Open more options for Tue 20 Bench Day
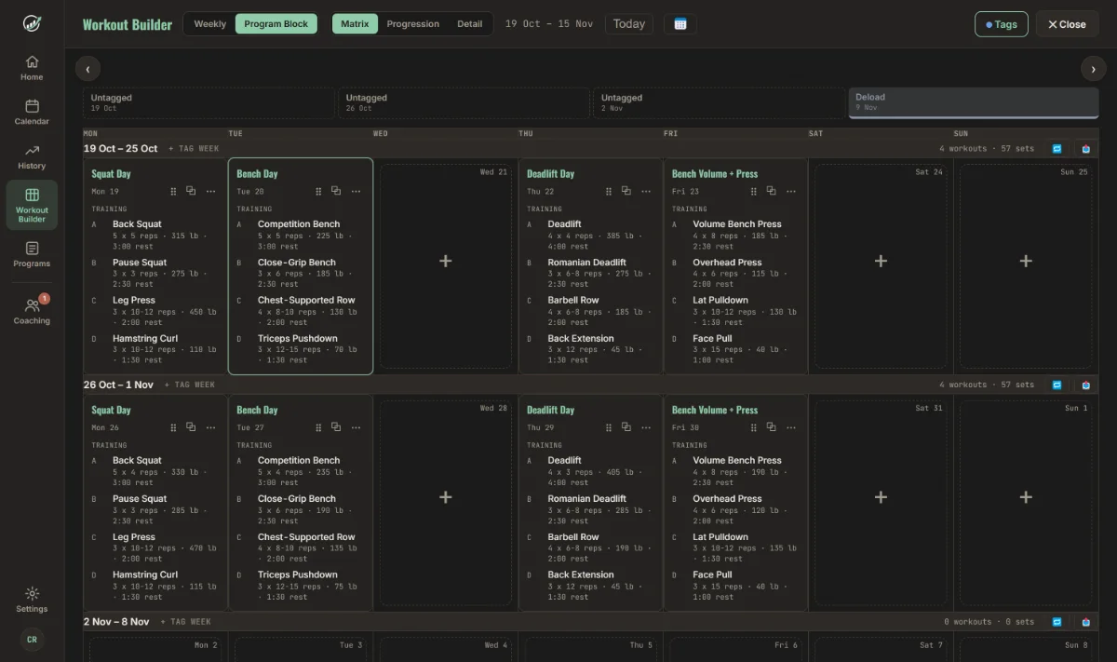The width and height of the screenshot is (1117, 662). [357, 191]
